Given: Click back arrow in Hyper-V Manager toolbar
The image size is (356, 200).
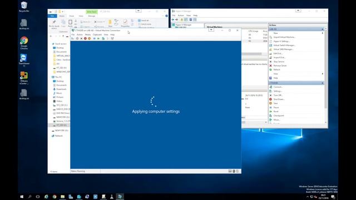Looking at the screenshot, I should [x=173, y=20].
